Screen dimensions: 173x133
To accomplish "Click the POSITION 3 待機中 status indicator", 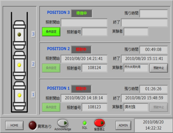I will [x=82, y=13].
